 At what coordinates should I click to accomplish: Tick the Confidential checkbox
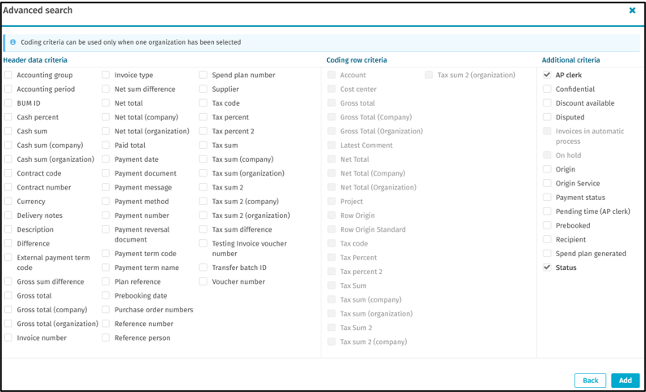pyautogui.click(x=548, y=89)
